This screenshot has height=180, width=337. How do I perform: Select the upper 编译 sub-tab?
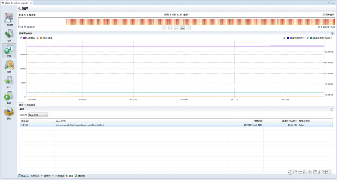coord(21,105)
